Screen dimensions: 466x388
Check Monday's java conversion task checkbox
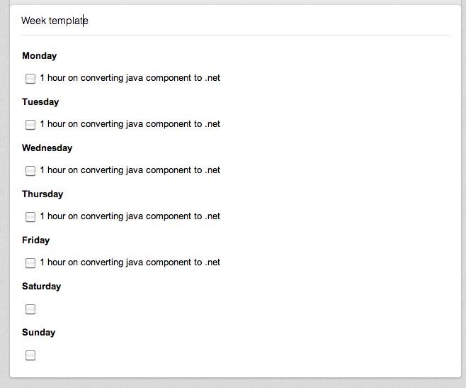point(30,79)
